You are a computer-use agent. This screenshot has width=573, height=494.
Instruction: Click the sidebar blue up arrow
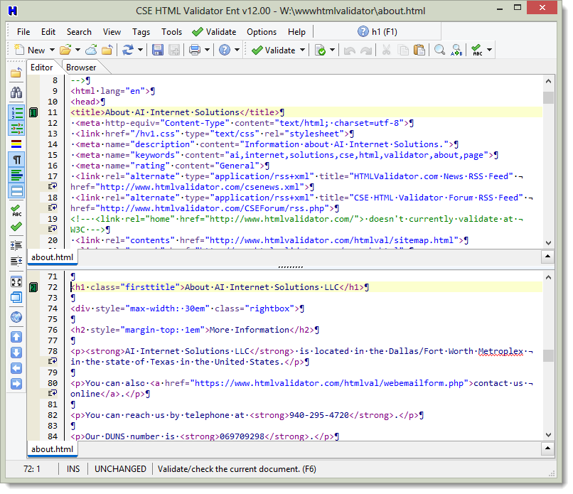pyautogui.click(x=16, y=337)
